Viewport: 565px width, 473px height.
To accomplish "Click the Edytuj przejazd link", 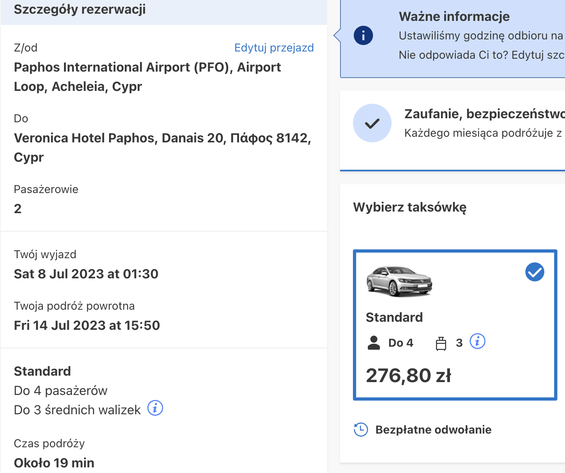I will click(x=274, y=47).
